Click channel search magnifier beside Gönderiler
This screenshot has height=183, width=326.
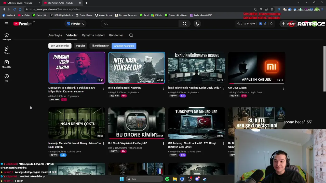point(131,35)
